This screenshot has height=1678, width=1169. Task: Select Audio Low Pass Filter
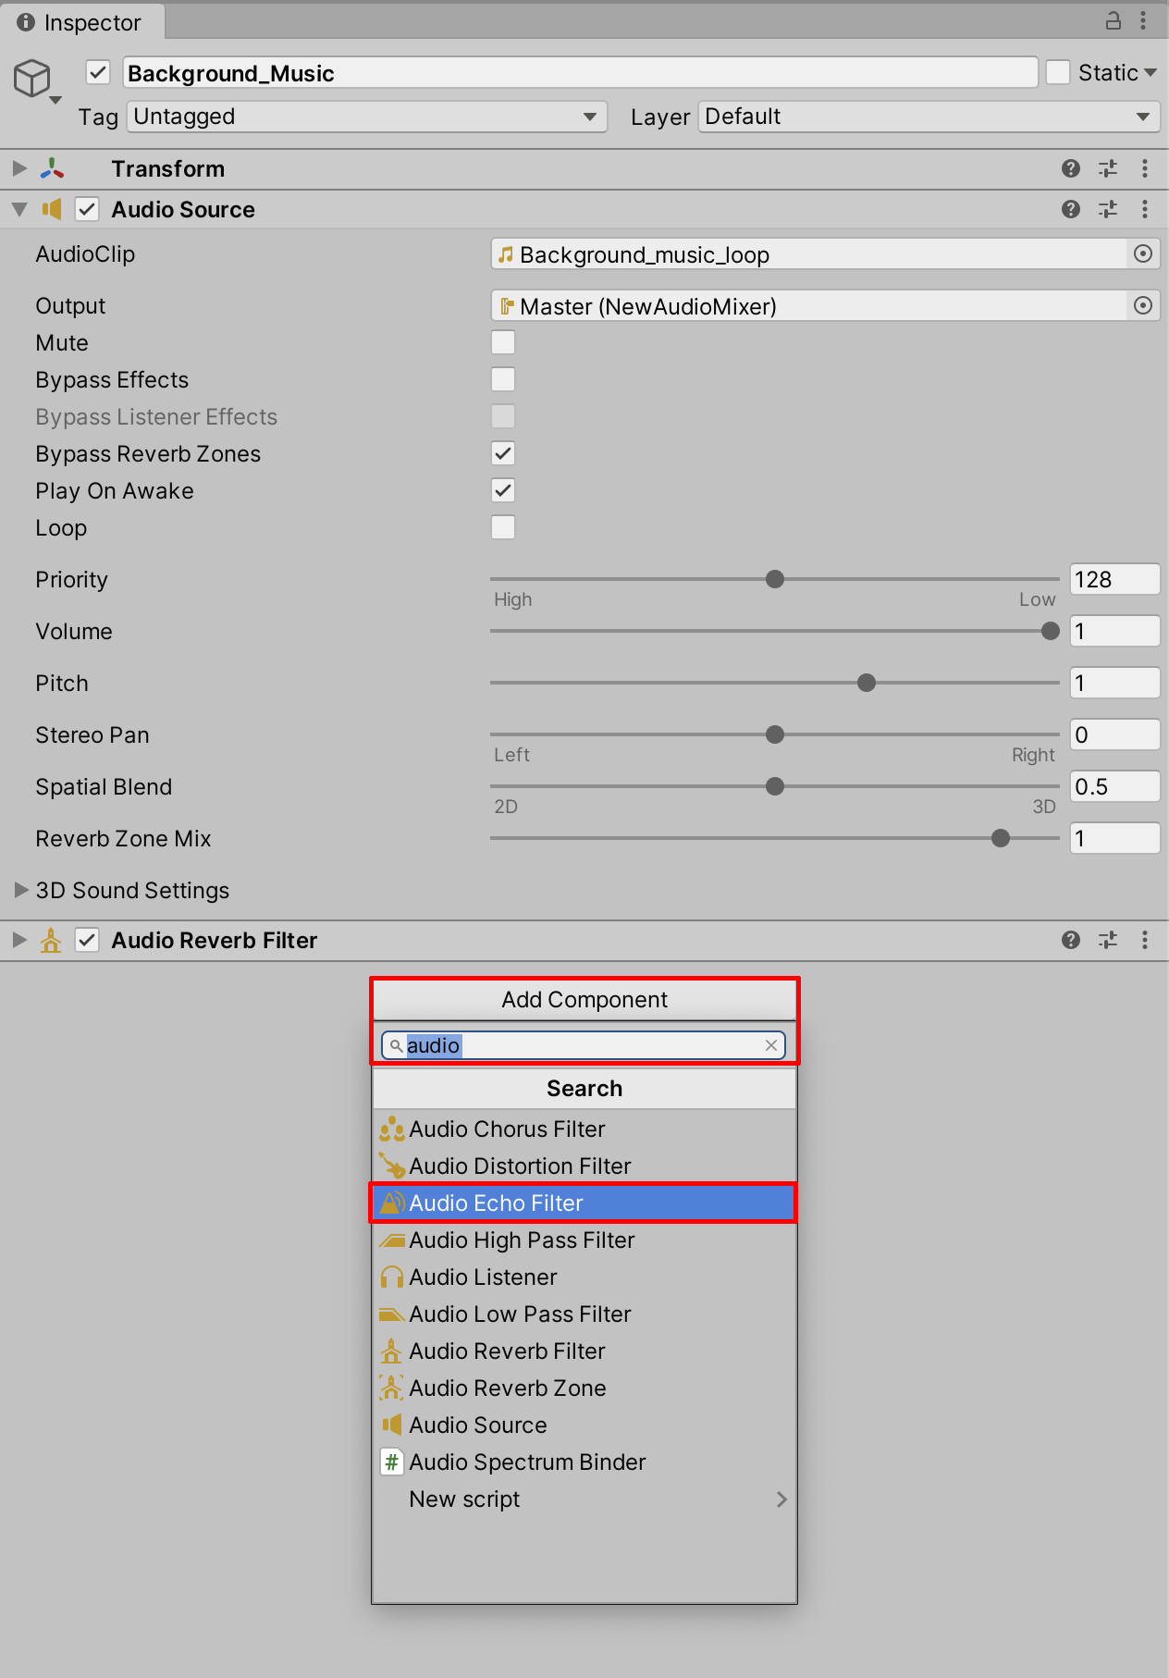[584, 1314]
